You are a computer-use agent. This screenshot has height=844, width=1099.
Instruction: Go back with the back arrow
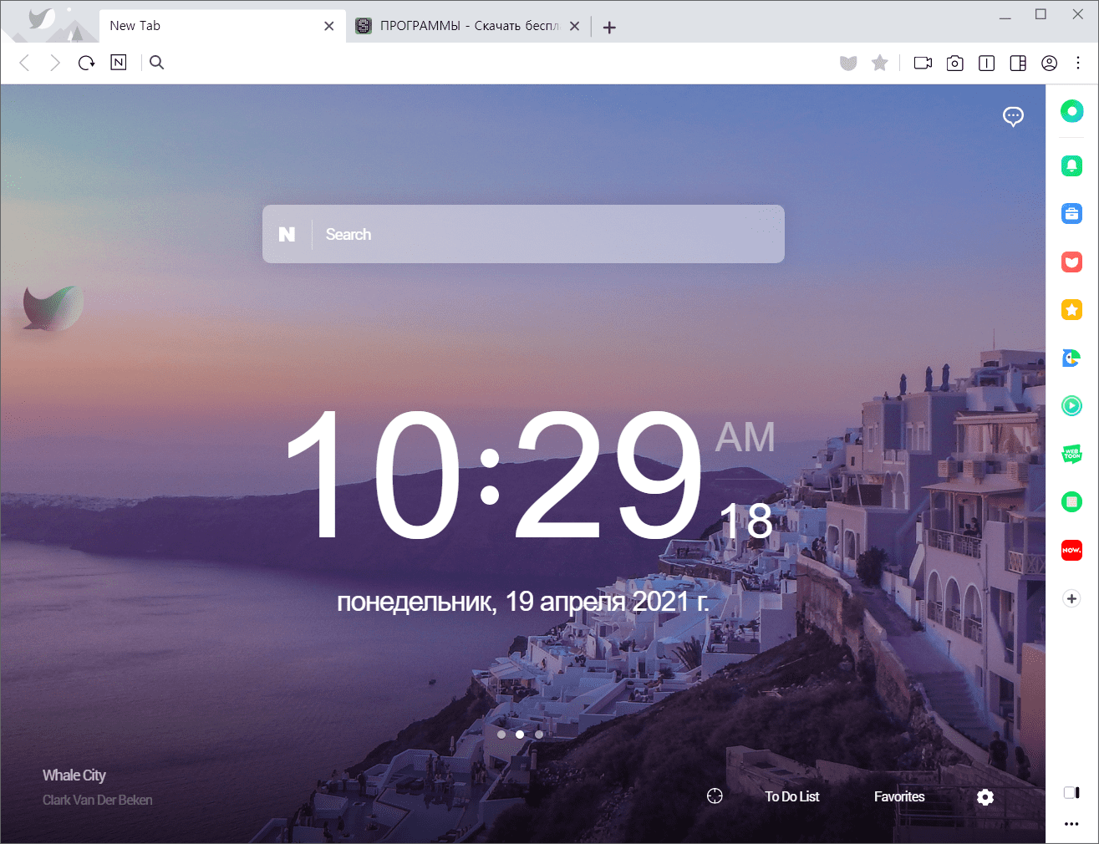point(24,63)
